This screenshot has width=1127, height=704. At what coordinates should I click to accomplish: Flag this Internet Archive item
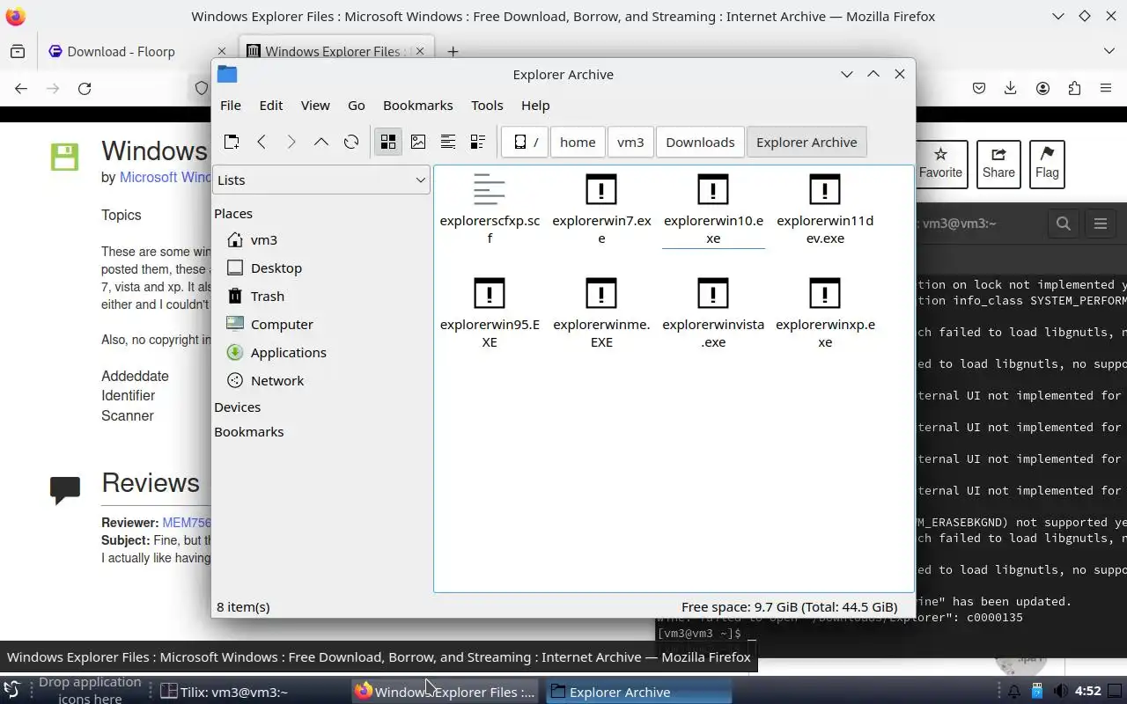(x=1047, y=164)
